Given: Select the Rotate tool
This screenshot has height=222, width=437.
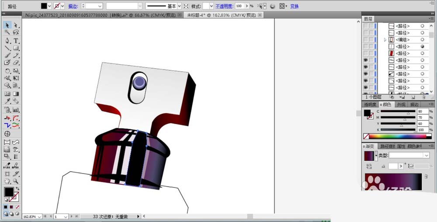Looking at the screenshot, I should tap(7, 71).
